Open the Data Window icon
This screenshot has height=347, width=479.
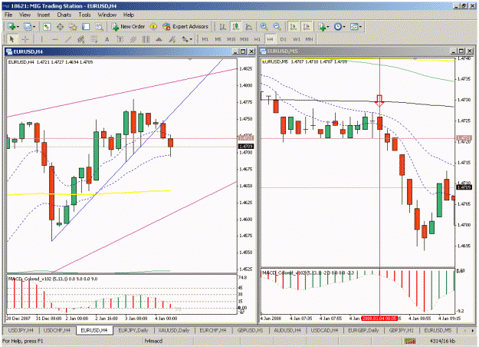click(x=60, y=27)
